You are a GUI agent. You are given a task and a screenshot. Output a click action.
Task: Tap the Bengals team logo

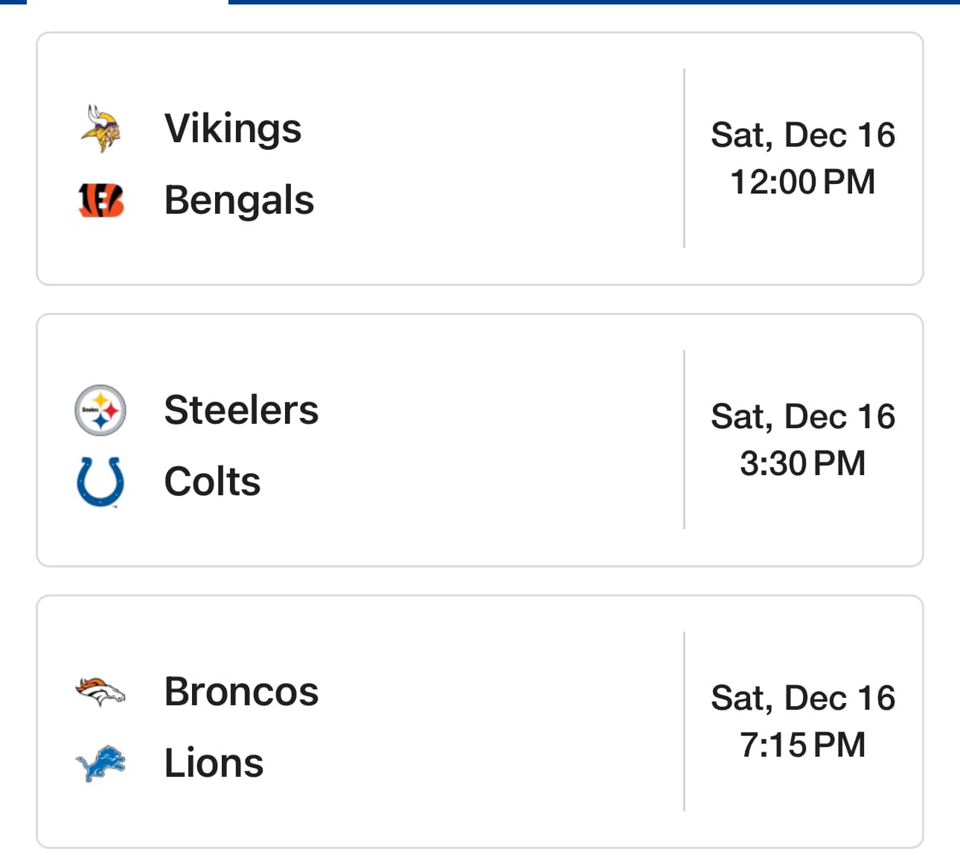click(x=100, y=200)
